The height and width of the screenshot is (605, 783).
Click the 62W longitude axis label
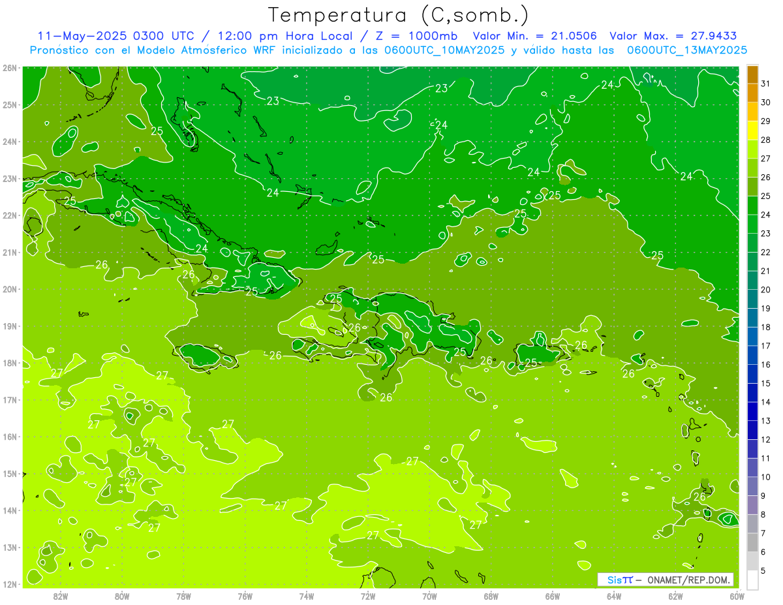(x=676, y=595)
